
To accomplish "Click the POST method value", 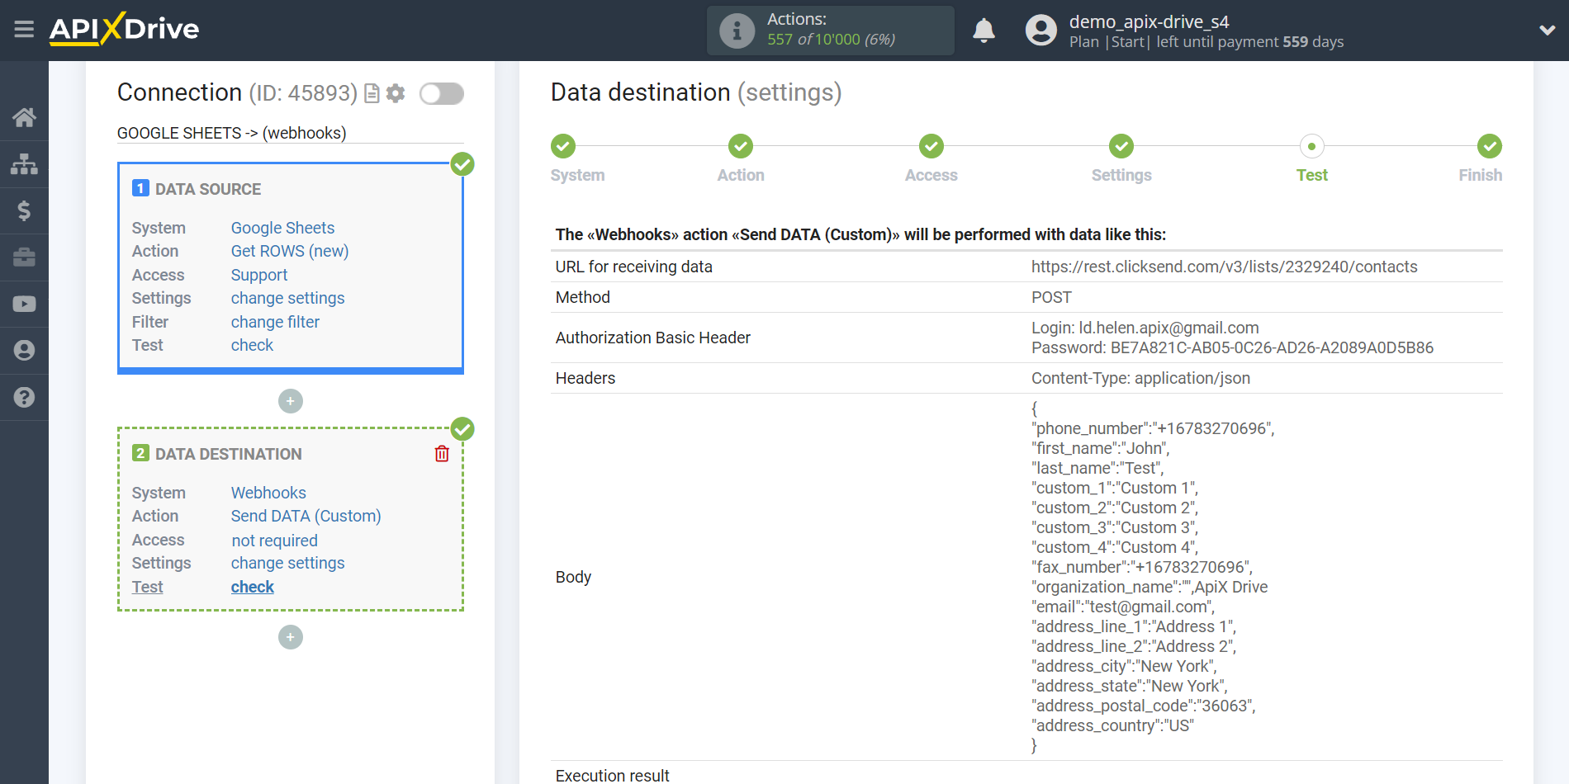I will 1051,297.
